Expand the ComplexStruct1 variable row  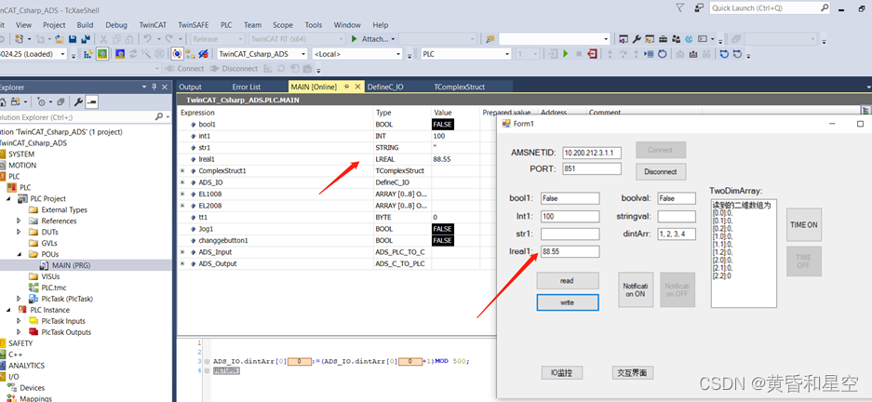click(x=182, y=171)
